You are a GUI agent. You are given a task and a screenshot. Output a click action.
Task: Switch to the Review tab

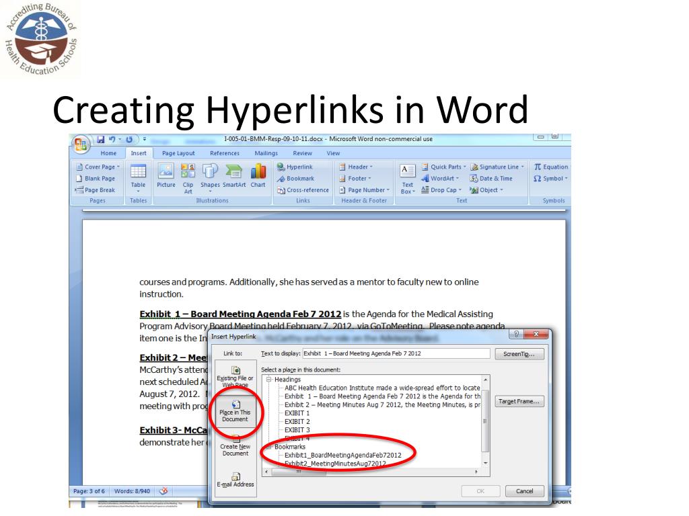click(302, 153)
